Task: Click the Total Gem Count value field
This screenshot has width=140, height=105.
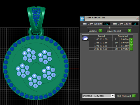Action: (135, 24)
